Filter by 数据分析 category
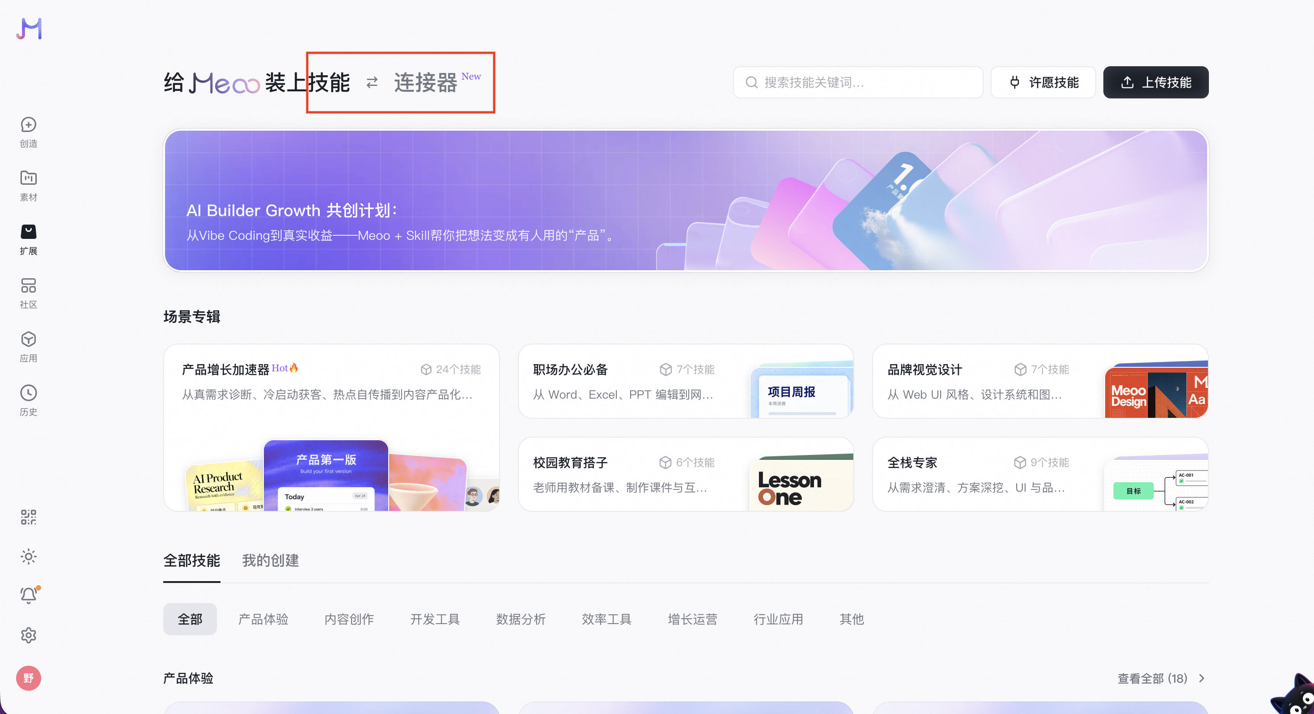Viewport: 1314px width, 714px height. [521, 619]
